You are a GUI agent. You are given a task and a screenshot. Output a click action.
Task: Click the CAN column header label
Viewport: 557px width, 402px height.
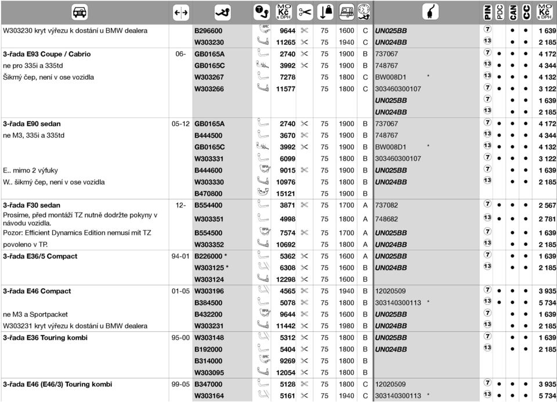(513, 12)
